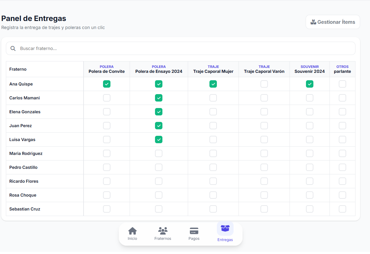
Task: Mark Traje Caporal Mujer for Rosa Choque
Action: (x=213, y=195)
